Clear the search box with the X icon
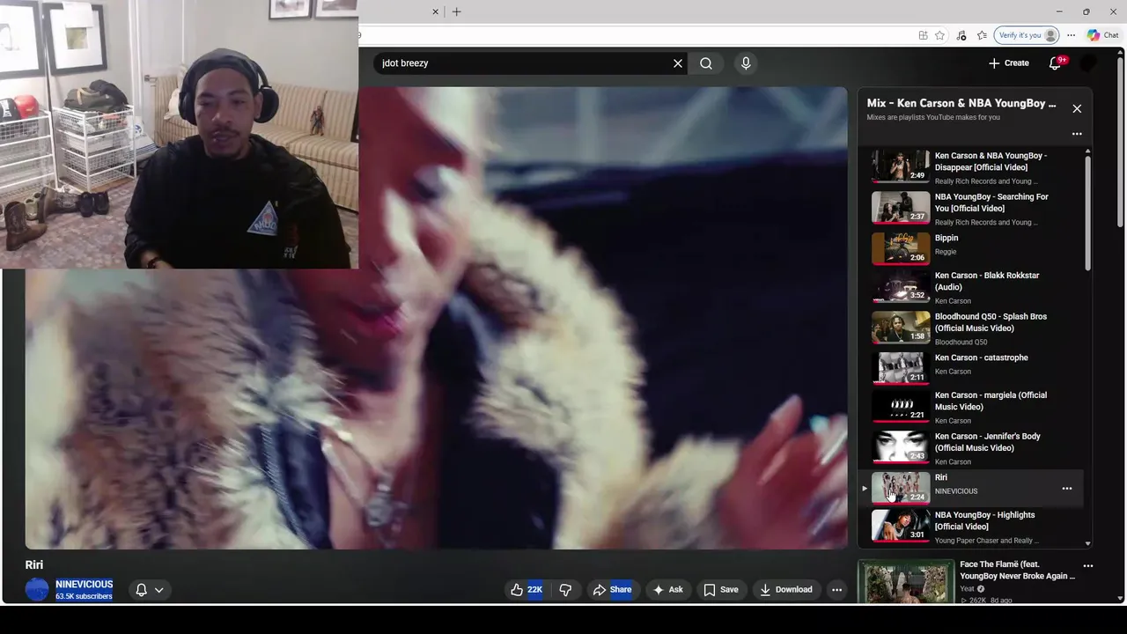 click(678, 63)
